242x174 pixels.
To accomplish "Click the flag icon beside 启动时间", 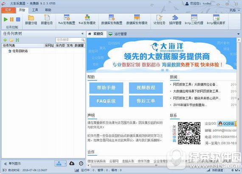I will click(5, 170).
